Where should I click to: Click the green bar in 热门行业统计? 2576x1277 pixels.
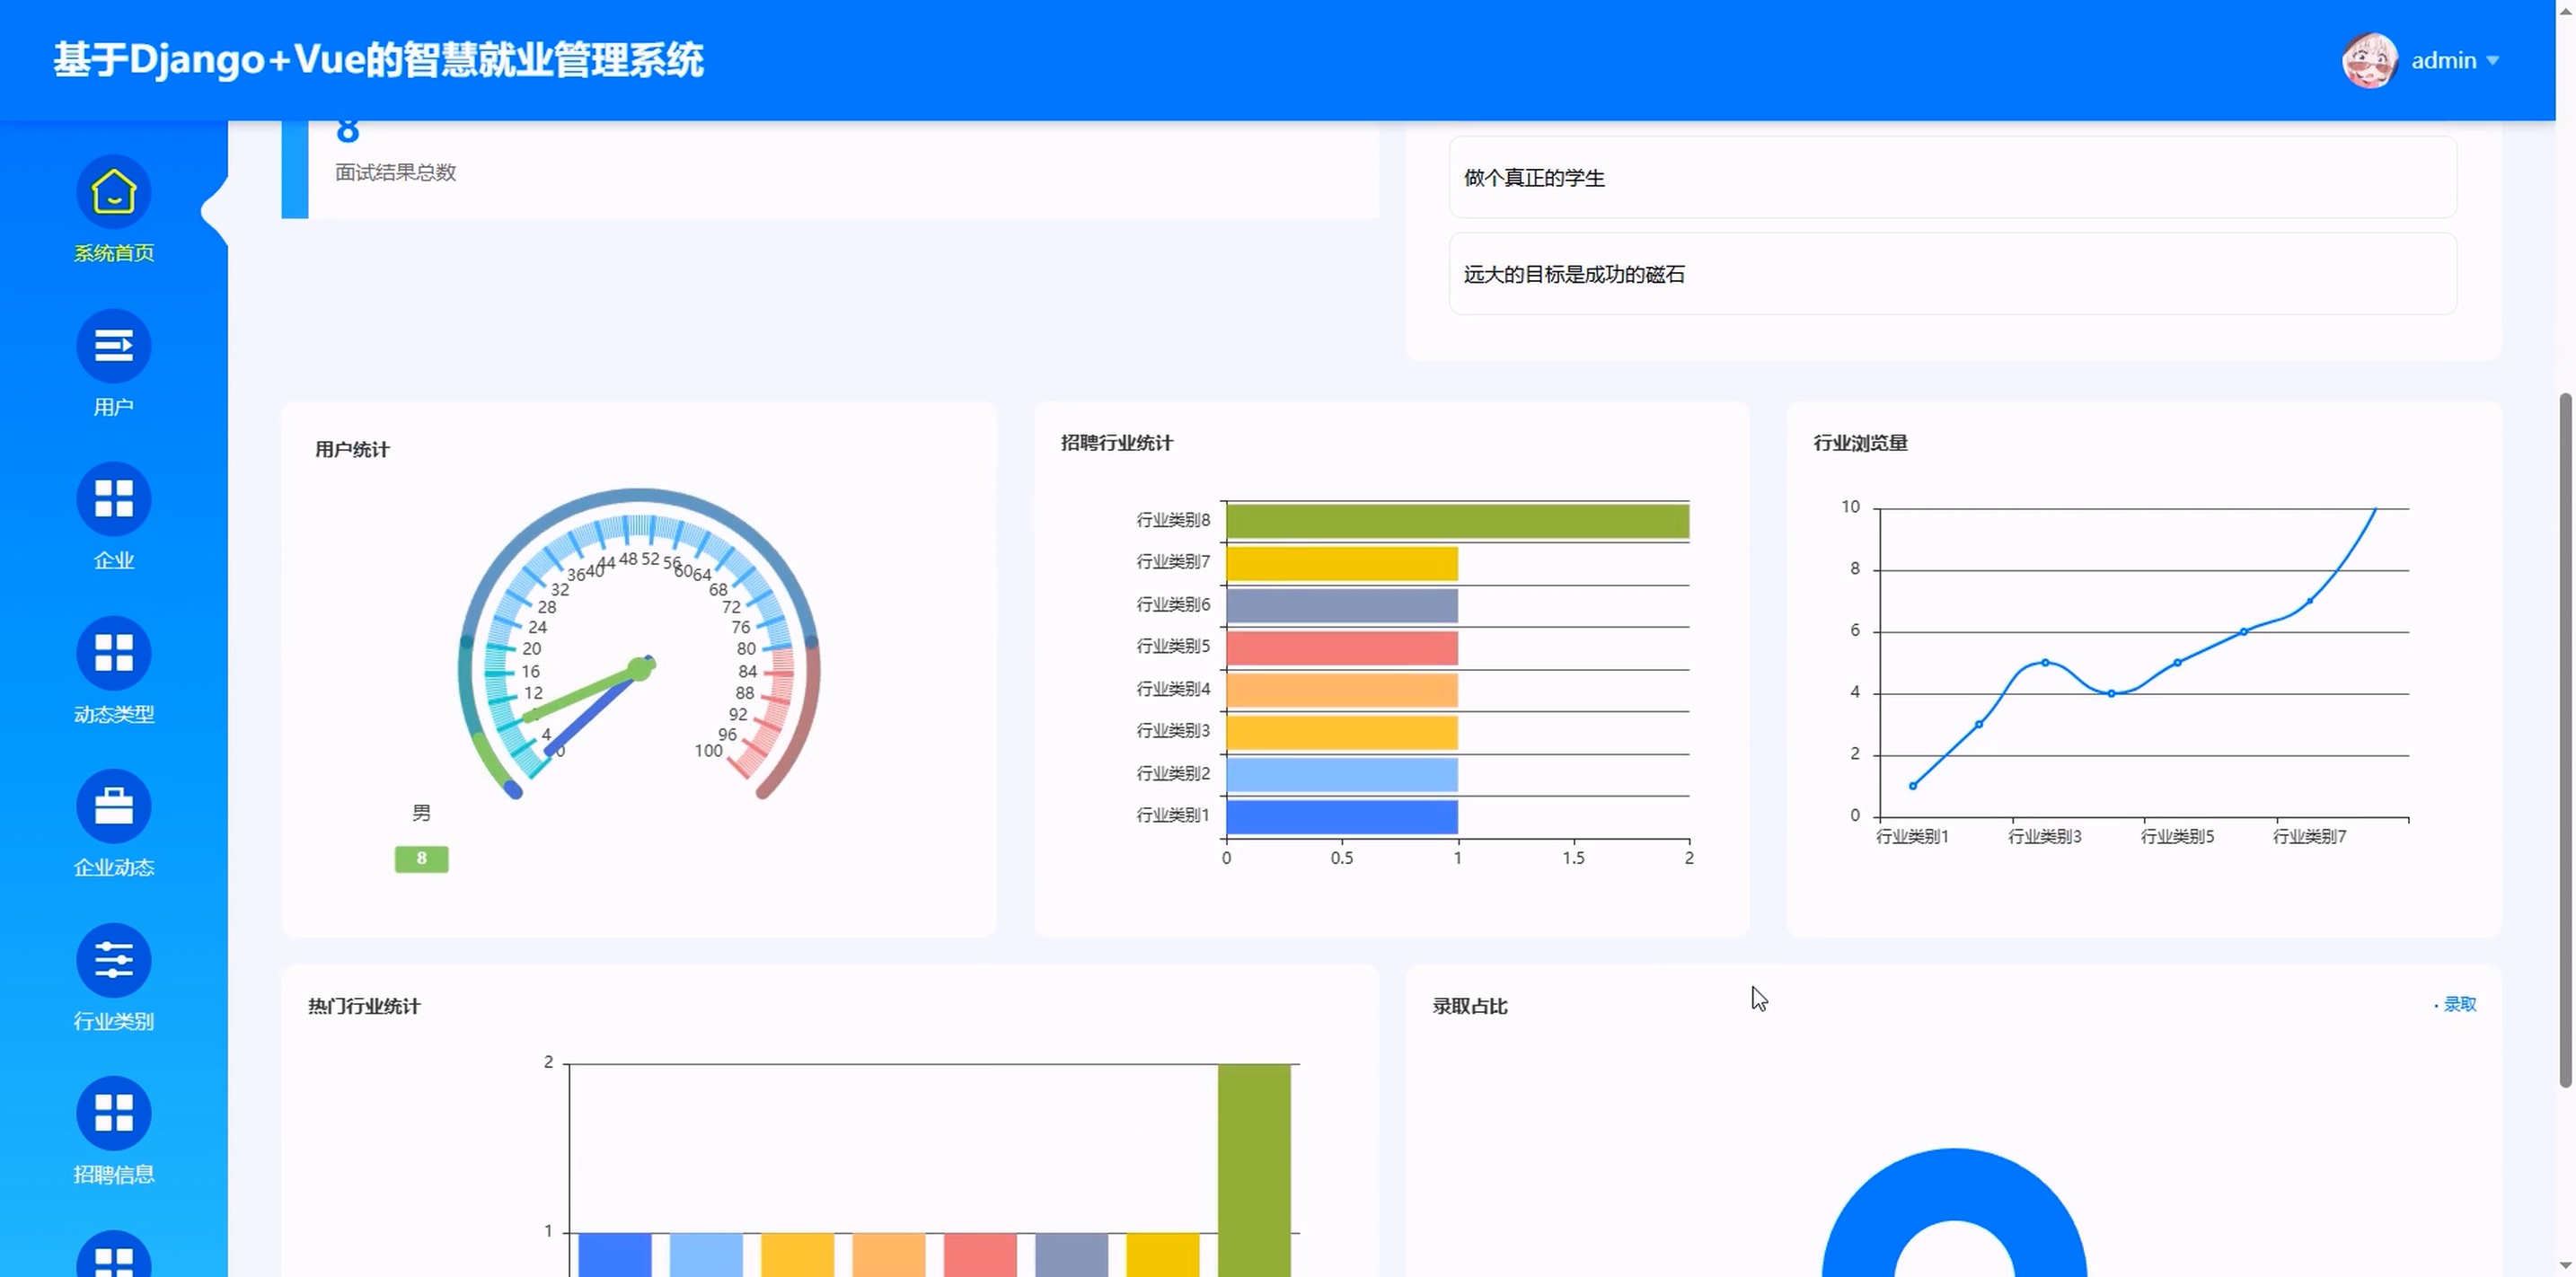click(x=1253, y=1168)
